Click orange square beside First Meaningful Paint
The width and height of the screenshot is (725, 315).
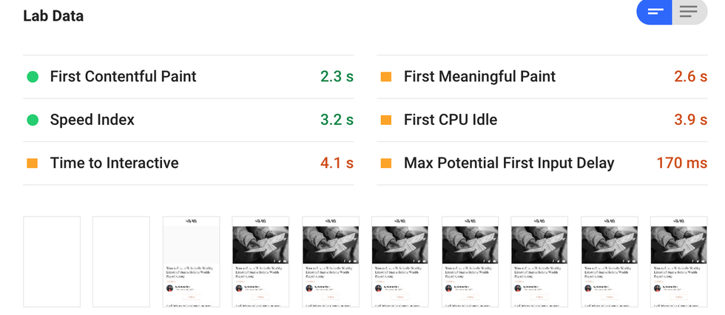point(386,76)
